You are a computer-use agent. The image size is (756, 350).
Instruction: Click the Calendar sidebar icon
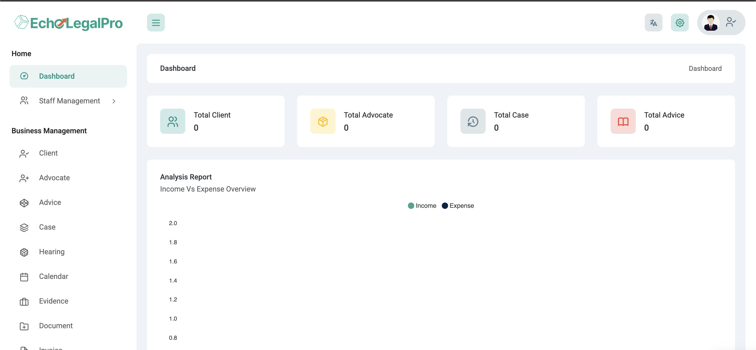tap(24, 277)
